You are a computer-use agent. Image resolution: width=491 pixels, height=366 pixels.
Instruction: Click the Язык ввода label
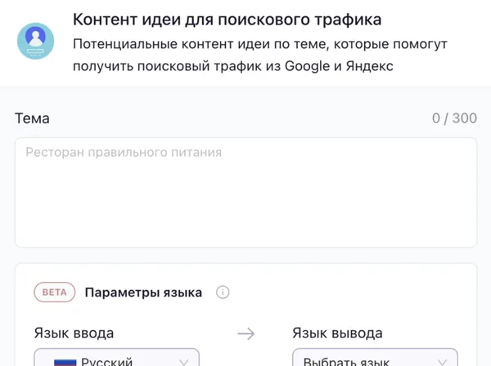click(74, 333)
